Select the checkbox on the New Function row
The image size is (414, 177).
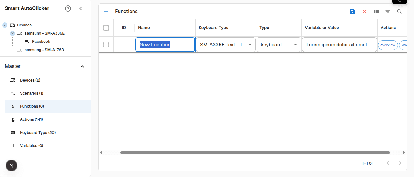(106, 45)
